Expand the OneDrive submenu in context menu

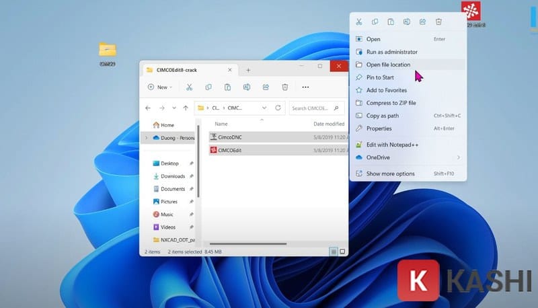(x=459, y=157)
